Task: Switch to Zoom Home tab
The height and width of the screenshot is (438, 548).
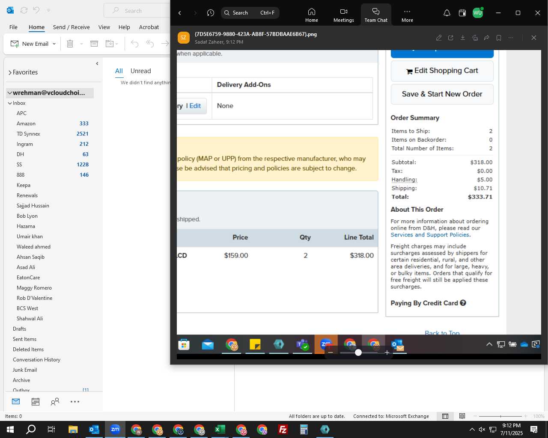Action: click(312, 15)
